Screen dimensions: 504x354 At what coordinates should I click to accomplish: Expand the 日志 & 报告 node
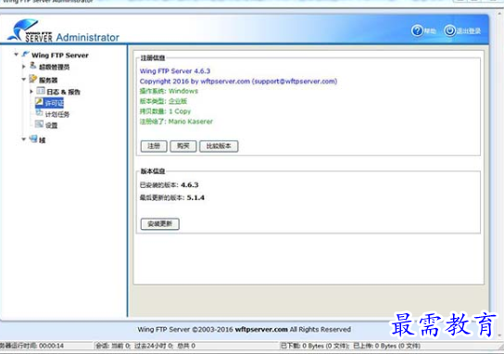[x=31, y=92]
